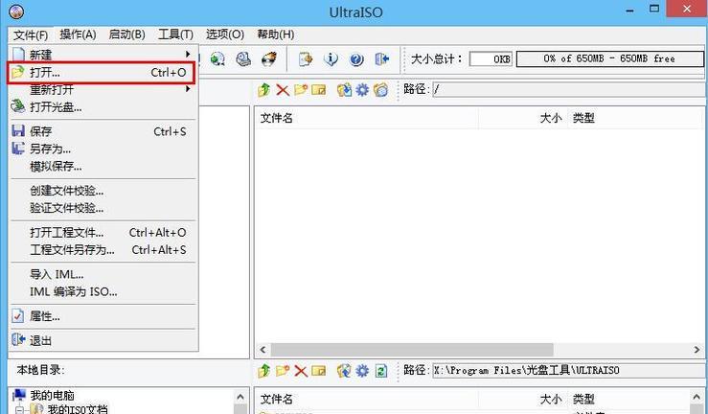This screenshot has width=708, height=414.
Task: Click 大小 column header in ISO pane
Action: tap(523, 118)
